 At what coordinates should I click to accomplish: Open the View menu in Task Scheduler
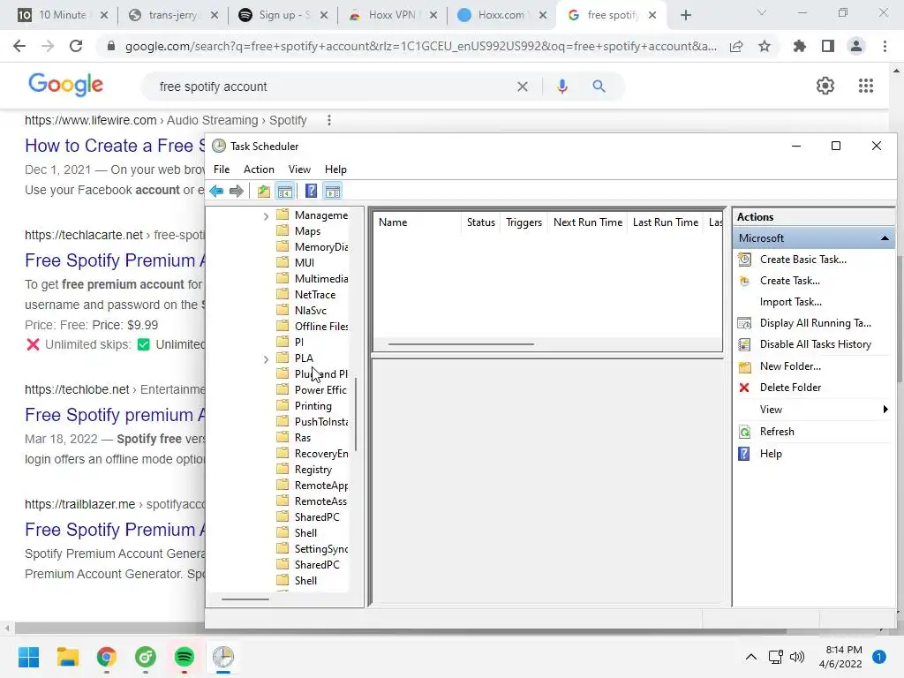(x=299, y=169)
